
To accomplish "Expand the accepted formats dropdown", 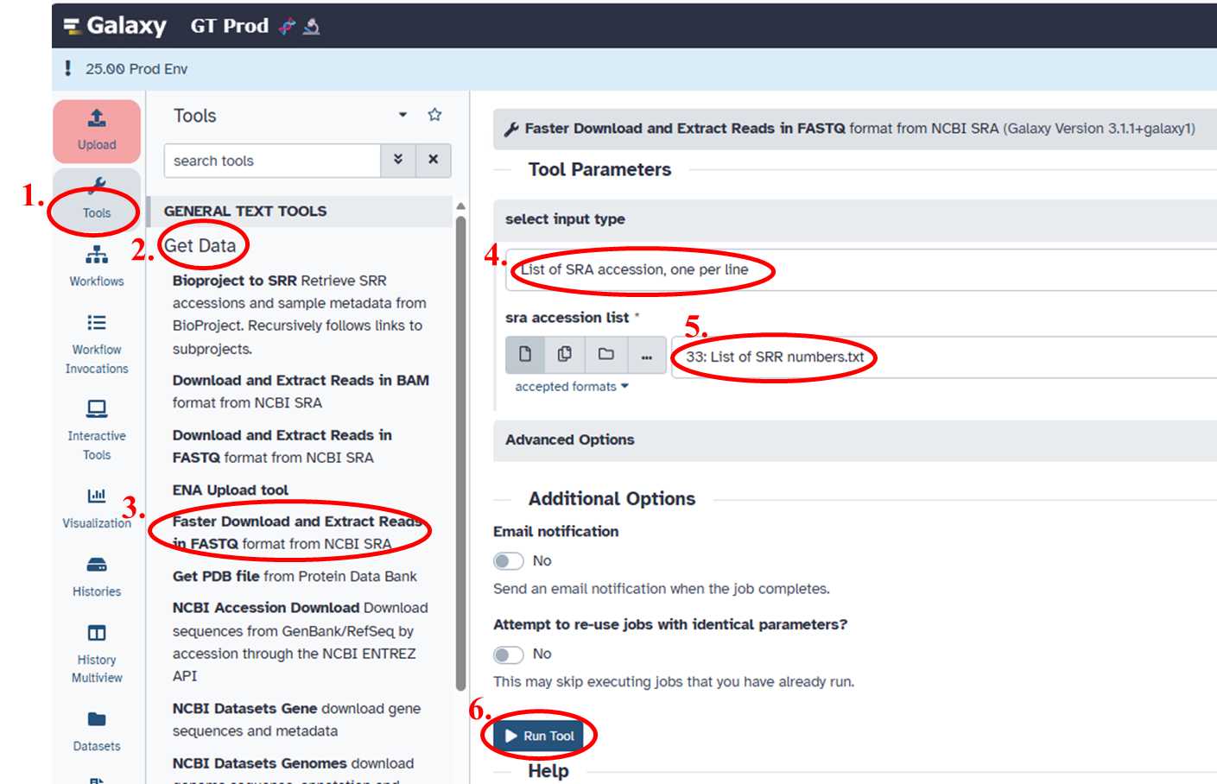I will pyautogui.click(x=572, y=387).
